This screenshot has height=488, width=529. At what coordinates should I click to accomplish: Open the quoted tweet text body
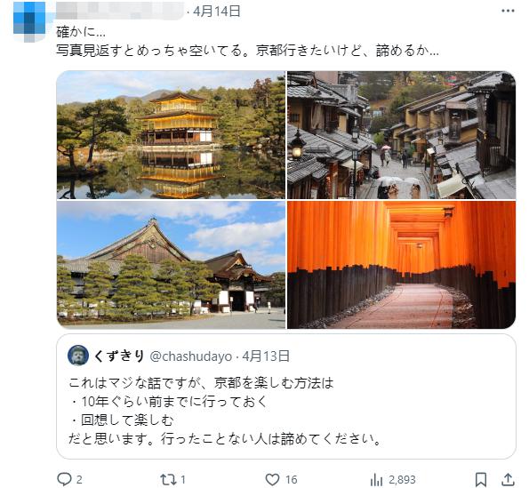[225, 411]
